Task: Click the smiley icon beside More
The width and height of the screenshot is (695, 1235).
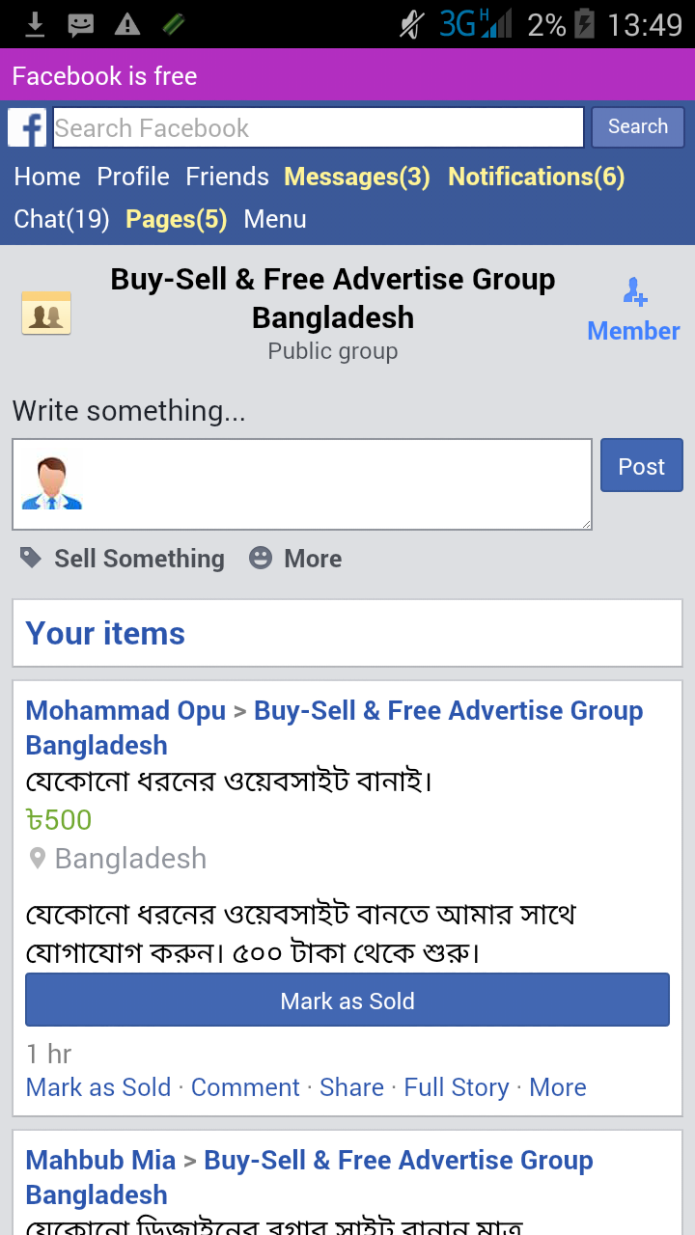Action: point(261,558)
